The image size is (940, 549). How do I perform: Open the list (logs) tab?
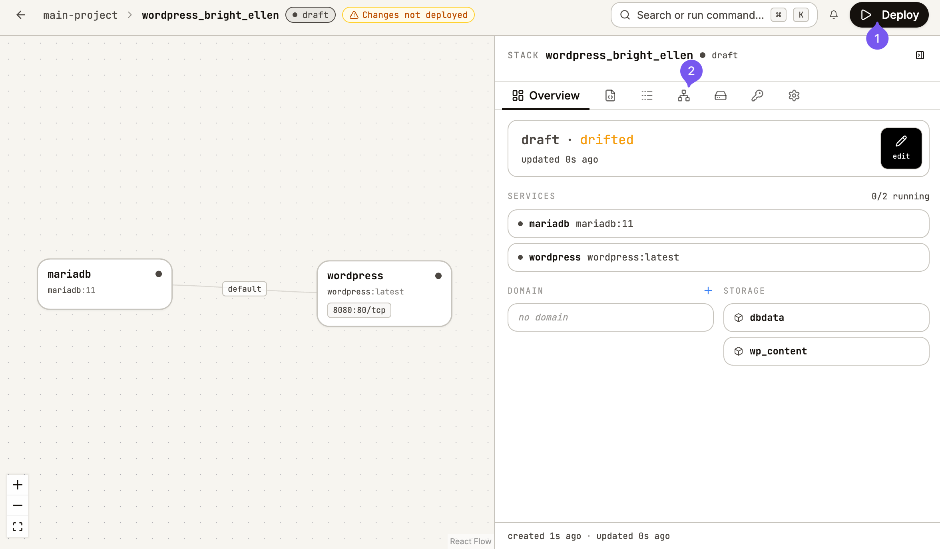647,95
